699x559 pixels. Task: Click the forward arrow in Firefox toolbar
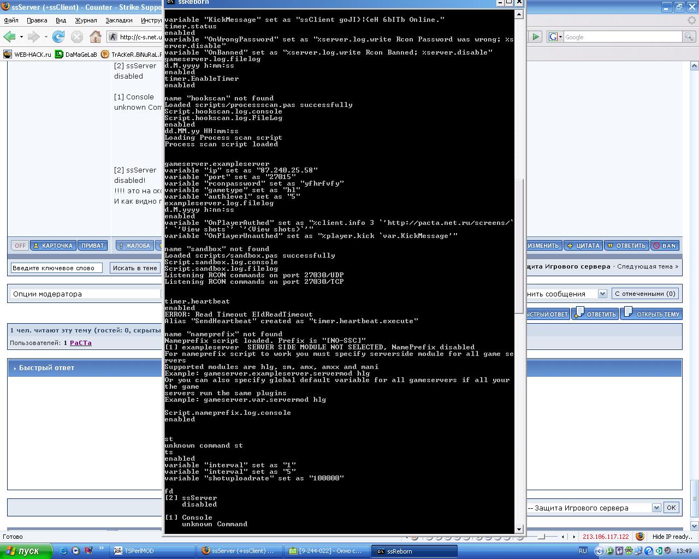[33, 37]
